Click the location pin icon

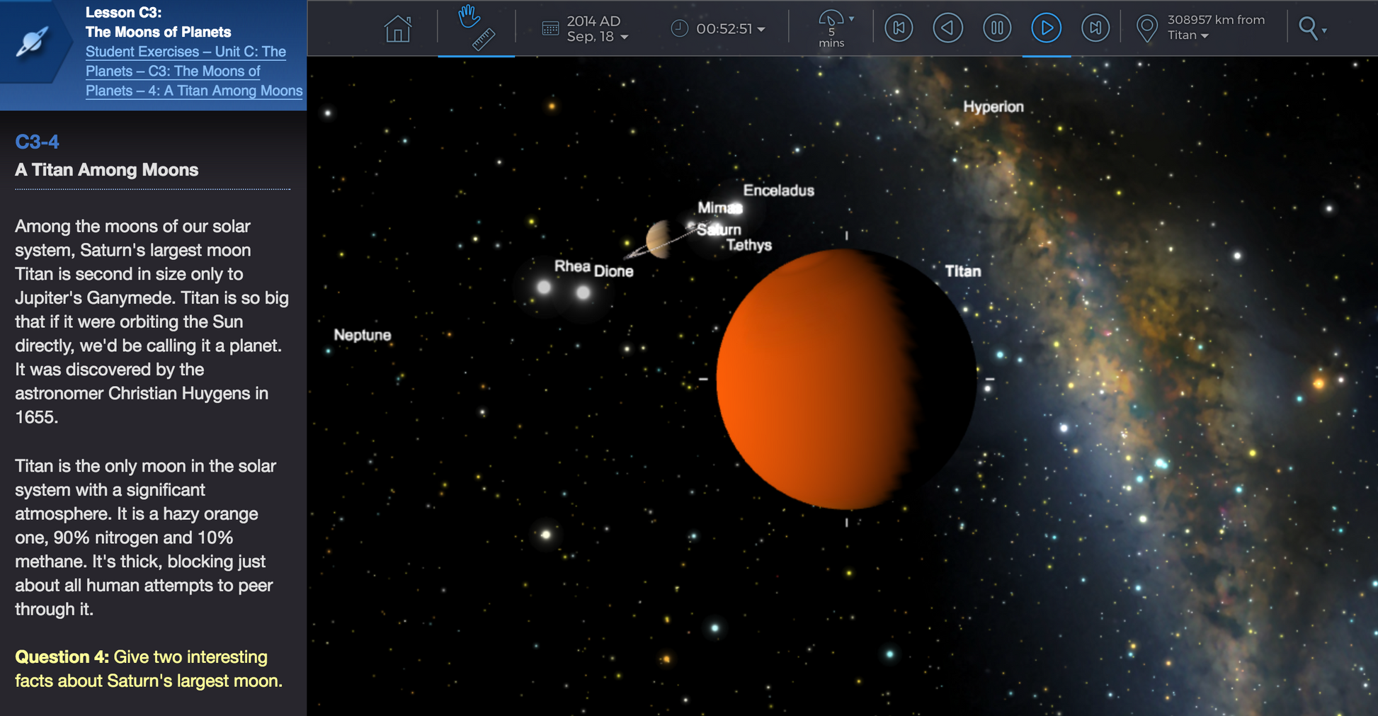[x=1146, y=28]
